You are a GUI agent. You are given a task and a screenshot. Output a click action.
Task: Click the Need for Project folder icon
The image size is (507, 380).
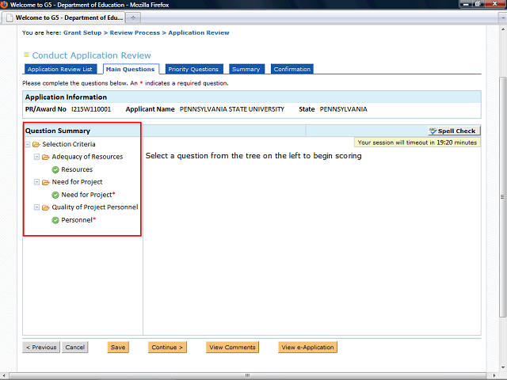tap(46, 182)
